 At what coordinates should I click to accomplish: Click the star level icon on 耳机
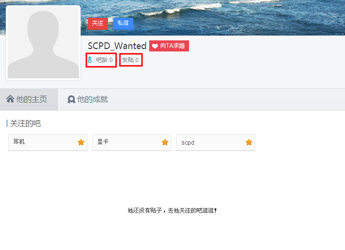click(x=81, y=142)
